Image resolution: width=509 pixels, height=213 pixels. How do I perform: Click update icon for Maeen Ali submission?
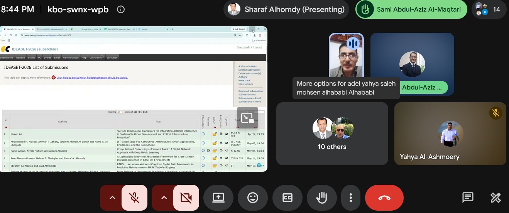pos(227,134)
